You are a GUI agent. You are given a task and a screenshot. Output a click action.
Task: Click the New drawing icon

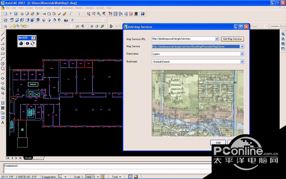click(x=5, y=13)
